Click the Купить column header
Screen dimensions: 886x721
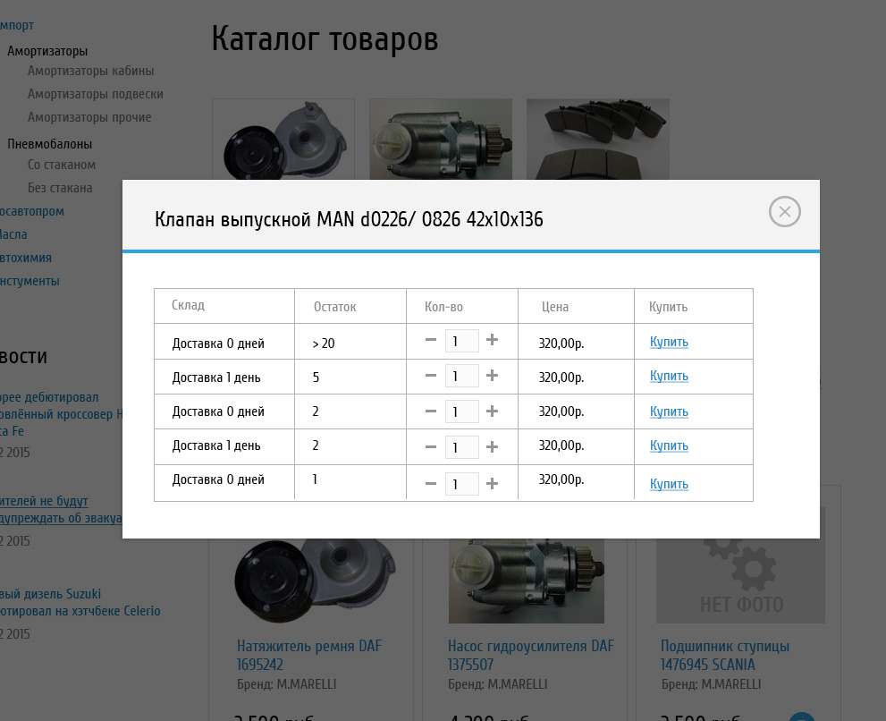(669, 307)
